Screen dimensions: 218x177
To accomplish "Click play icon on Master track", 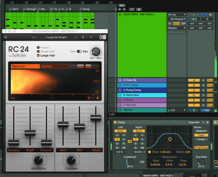I will (x=120, y=110).
